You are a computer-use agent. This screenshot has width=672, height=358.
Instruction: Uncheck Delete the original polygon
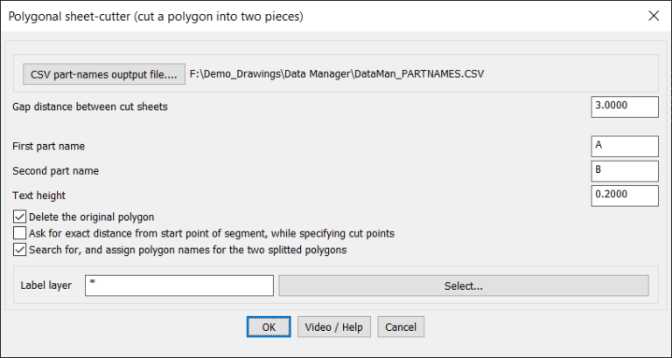click(20, 217)
